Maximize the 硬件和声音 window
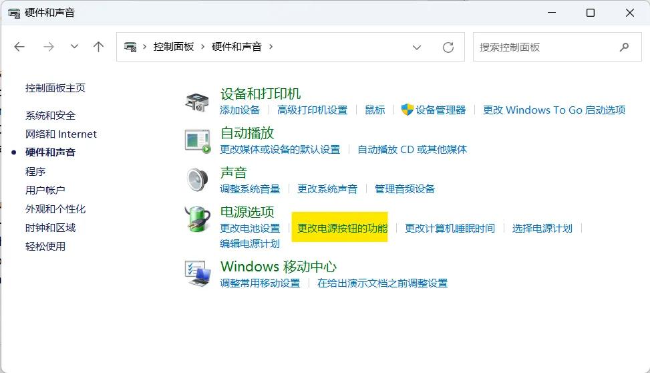Viewport: 650px width, 373px height. click(x=591, y=13)
